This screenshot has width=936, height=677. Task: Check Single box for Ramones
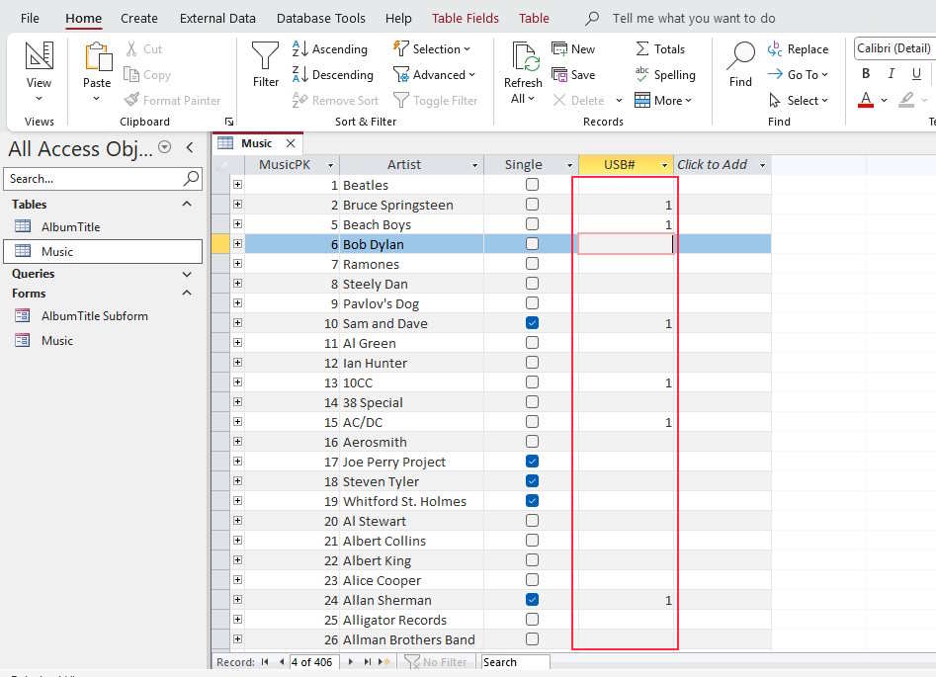point(532,263)
